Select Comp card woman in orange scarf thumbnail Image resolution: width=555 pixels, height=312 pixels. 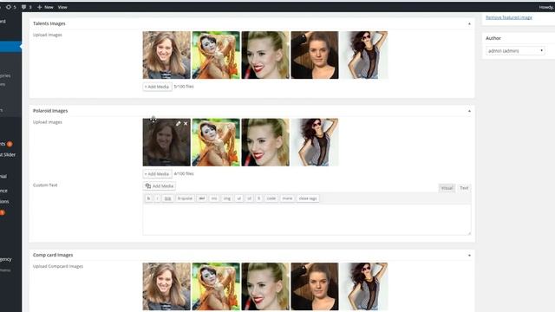click(x=216, y=286)
